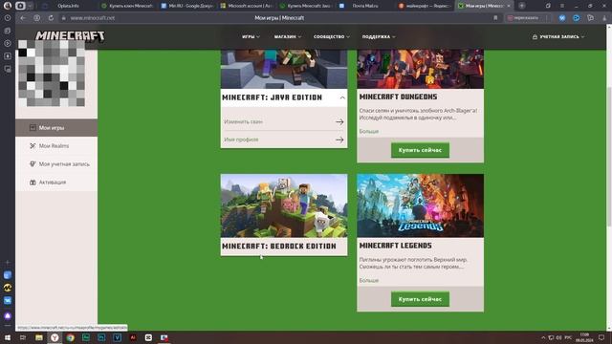Select Активация in the left menu
The width and height of the screenshot is (612, 344).
coord(56,183)
